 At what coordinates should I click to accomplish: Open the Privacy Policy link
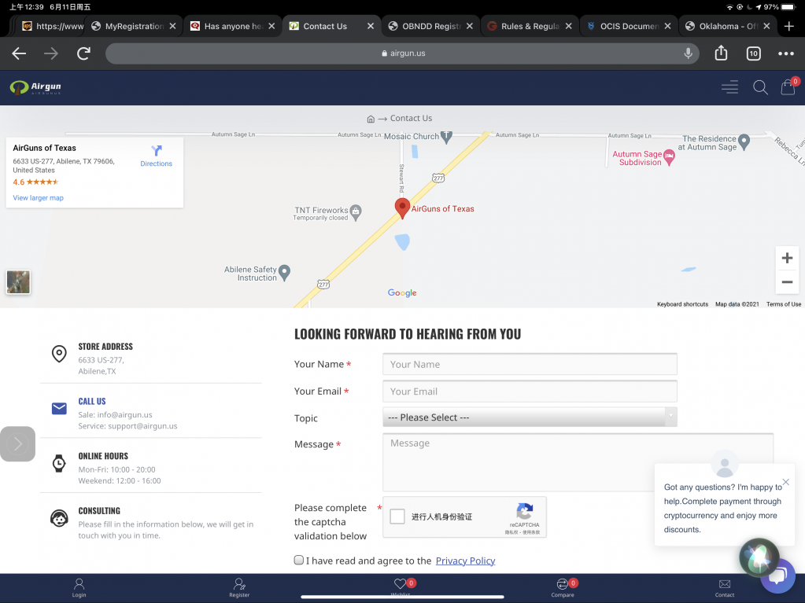465,561
